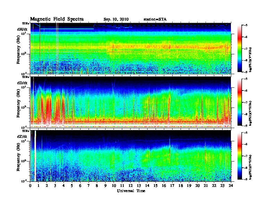Click the hour 11 tick label
This screenshot has height=213, width=275.
point(122,186)
